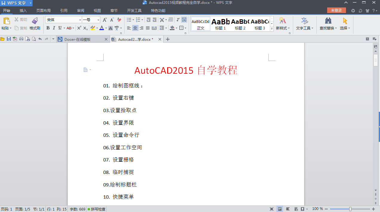Open the borders dropdown arrow
The image size is (380, 212).
point(185,28)
